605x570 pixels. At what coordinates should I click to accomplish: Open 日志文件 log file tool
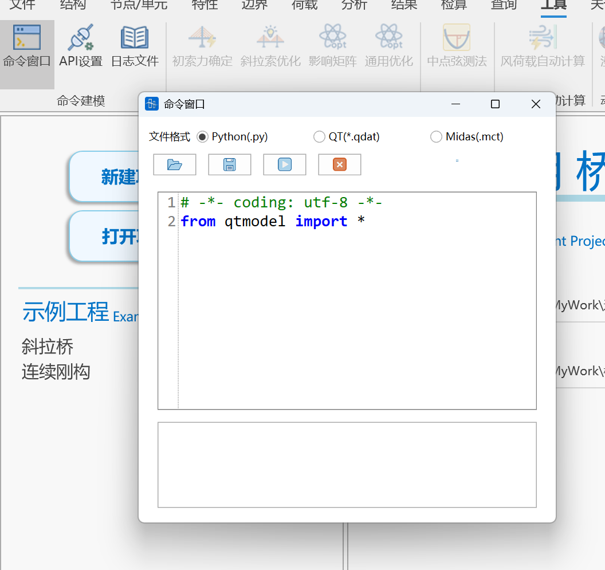[x=135, y=46]
